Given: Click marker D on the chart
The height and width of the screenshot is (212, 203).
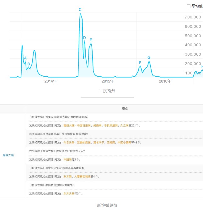Looking at the screenshot, I should coord(84,38).
